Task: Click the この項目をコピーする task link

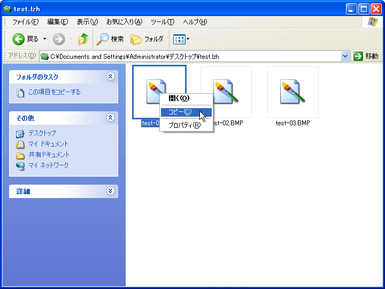Action: (54, 92)
